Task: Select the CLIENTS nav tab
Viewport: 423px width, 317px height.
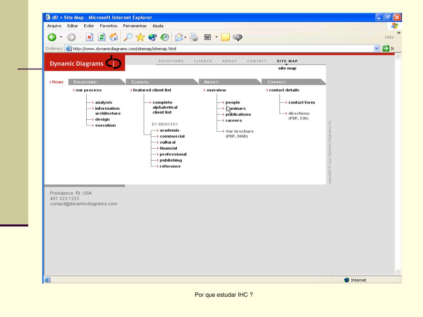Action: coord(203,61)
